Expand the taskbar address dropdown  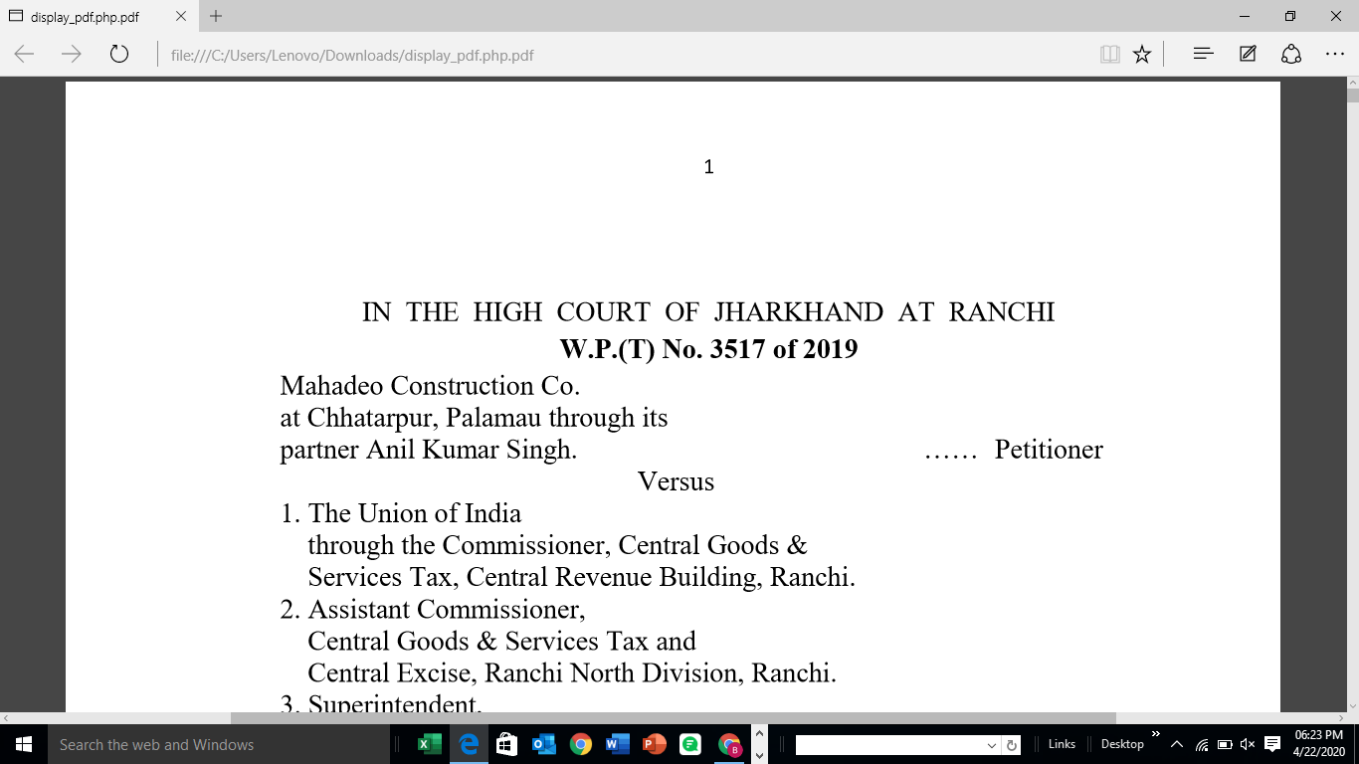point(992,745)
